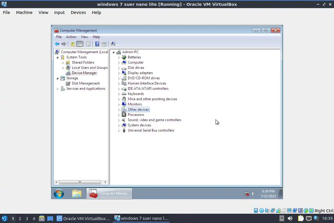The width and height of the screenshot is (334, 223).
Task: Click the Up one level folder icon
Action: 73,44
